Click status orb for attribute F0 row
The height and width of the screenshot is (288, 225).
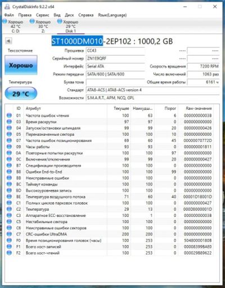(9, 240)
